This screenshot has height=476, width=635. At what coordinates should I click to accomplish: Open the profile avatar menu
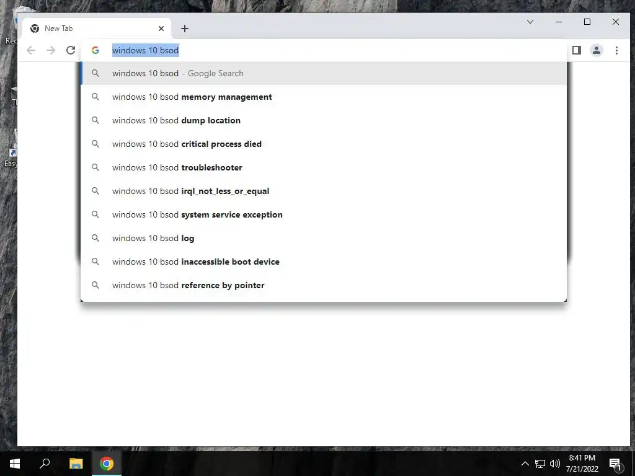pyautogui.click(x=597, y=50)
